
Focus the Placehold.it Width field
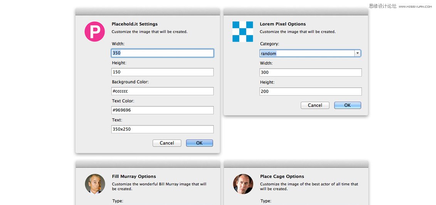coord(162,53)
